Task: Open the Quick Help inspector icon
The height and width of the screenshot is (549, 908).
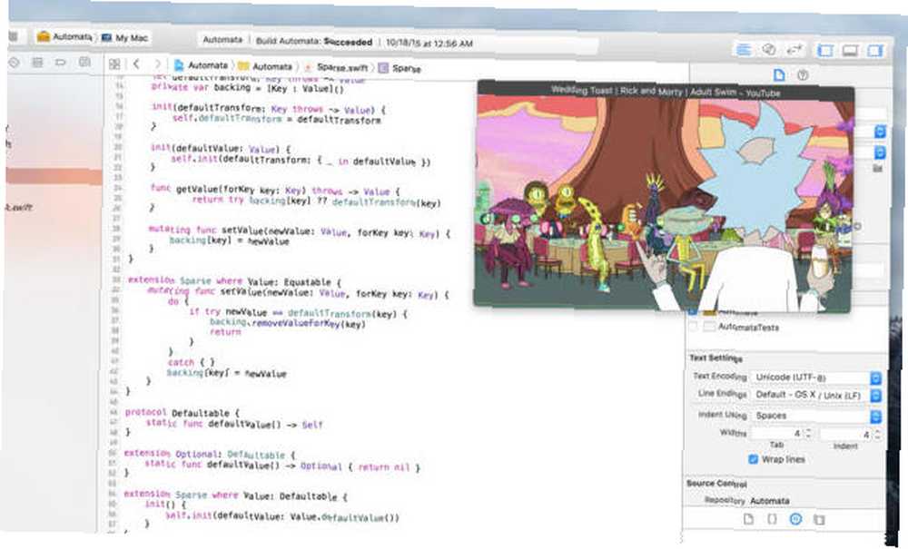Action: (803, 75)
